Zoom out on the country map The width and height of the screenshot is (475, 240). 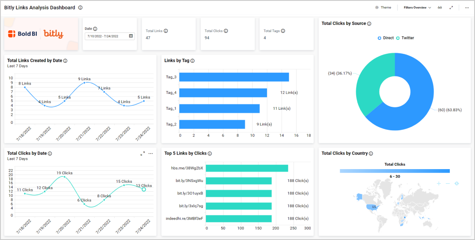click(x=448, y=183)
